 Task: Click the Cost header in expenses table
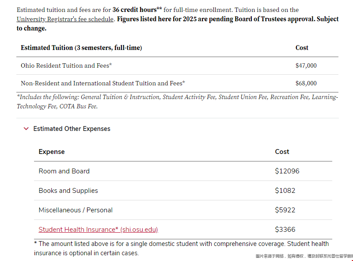pyautogui.click(x=282, y=152)
